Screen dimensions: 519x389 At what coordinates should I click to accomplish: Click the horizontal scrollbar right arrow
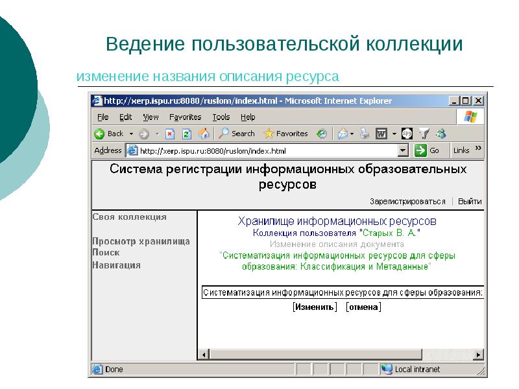pos(479,355)
